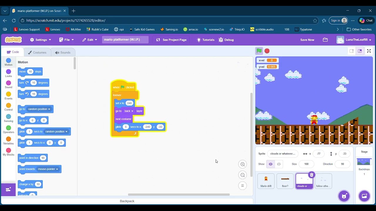
Task: Show the sprite using the eye button
Action: 271,164
